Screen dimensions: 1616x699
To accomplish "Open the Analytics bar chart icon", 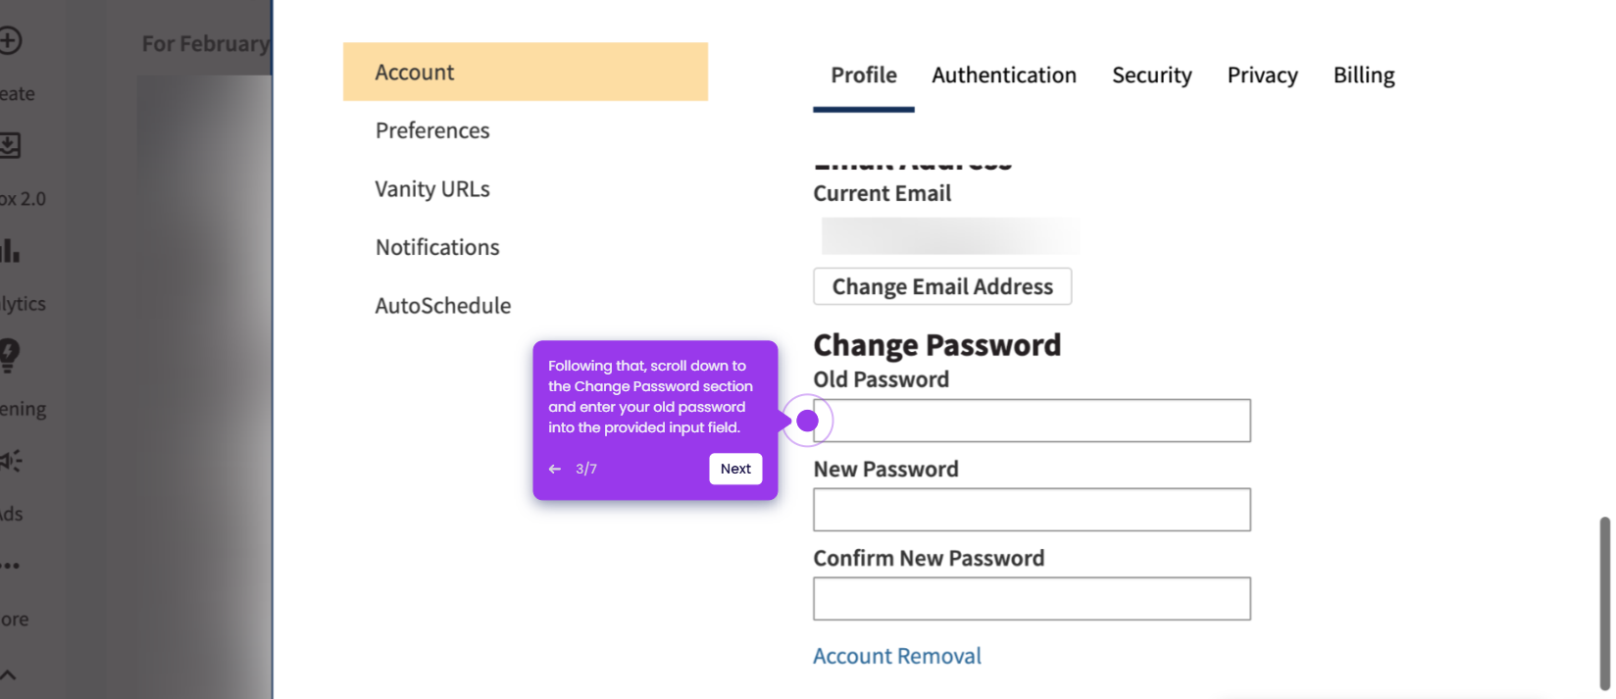I will coord(9,251).
